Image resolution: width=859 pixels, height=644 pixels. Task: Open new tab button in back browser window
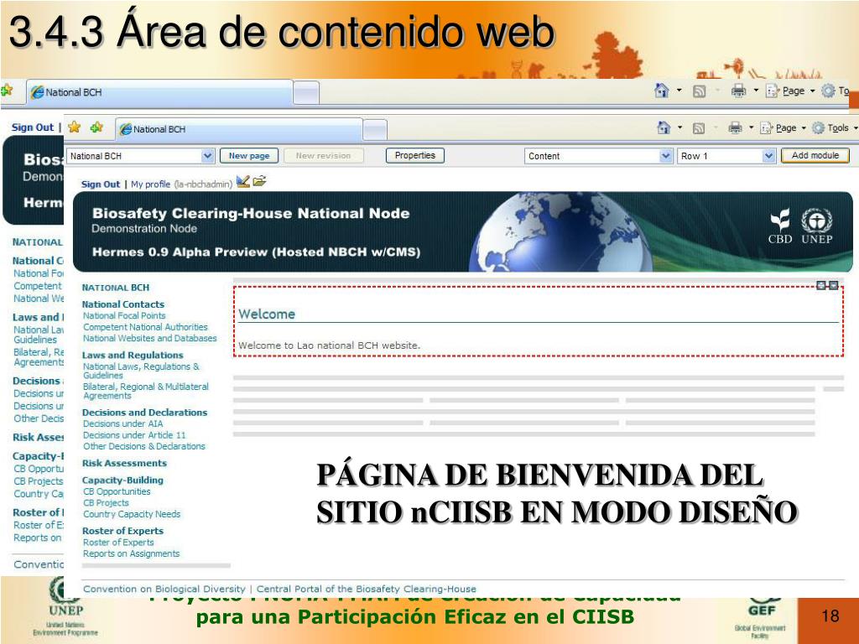coord(306,92)
